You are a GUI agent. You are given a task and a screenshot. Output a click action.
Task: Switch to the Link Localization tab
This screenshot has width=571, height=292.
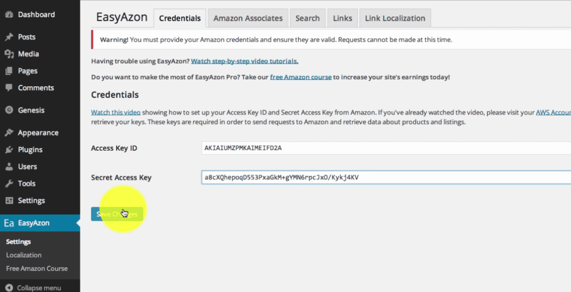click(x=395, y=18)
